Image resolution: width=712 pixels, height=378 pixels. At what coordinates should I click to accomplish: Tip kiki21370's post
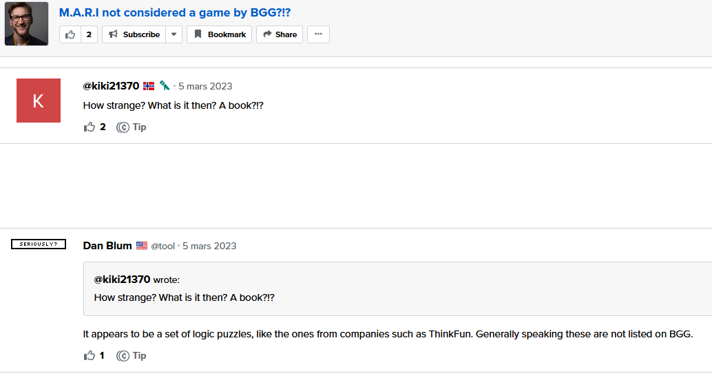coord(132,127)
